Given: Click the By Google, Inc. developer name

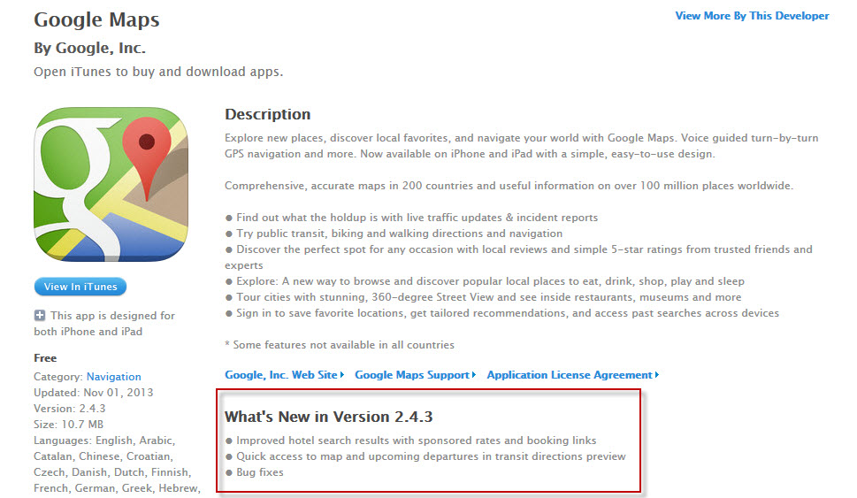Looking at the screenshot, I should coord(89,48).
